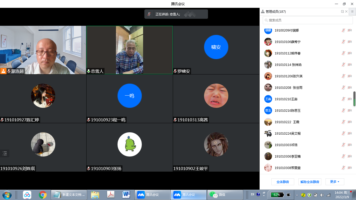Unmute microphone for 张世雨
The image size is (356, 200).
coord(343,88)
